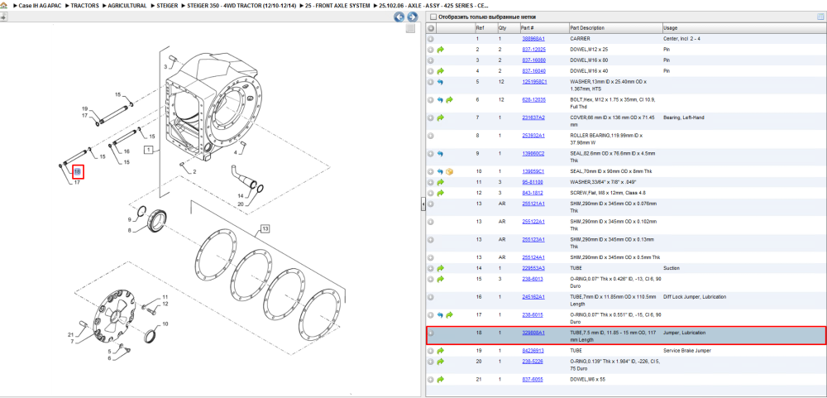827x398 pixels.
Task: Click the STEIGER breadcrumb
Action: coord(167,5)
